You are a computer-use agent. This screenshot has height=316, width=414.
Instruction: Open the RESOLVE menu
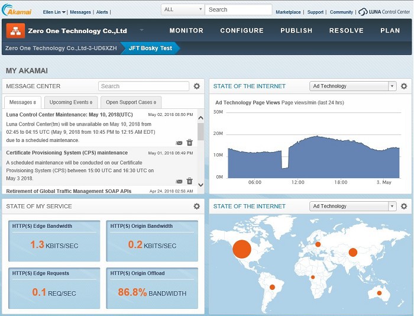point(346,31)
